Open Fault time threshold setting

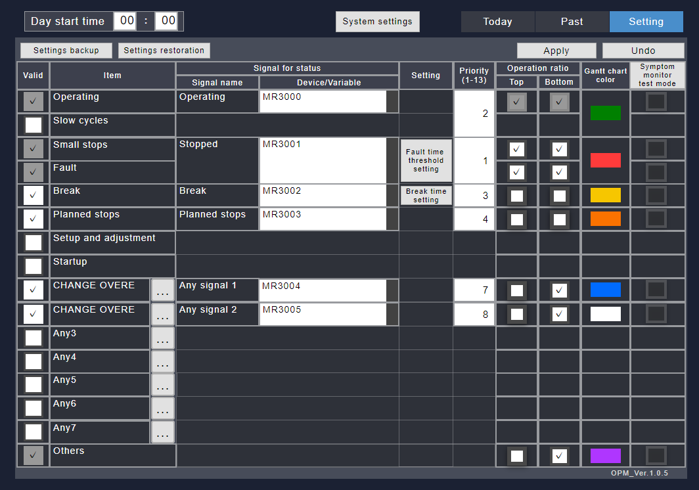click(x=426, y=160)
